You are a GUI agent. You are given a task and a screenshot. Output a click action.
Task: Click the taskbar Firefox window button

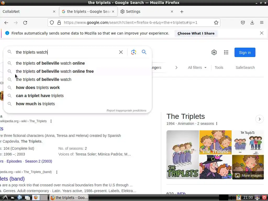pos(69,198)
